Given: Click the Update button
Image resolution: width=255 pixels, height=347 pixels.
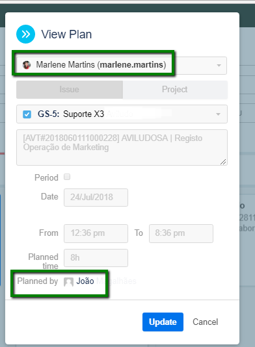Looking at the screenshot, I should click(163, 322).
